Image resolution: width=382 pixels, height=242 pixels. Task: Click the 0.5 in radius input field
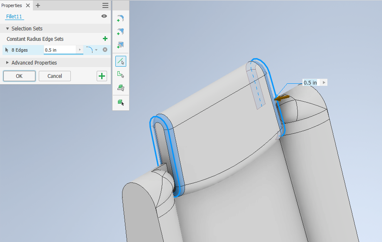click(60, 50)
